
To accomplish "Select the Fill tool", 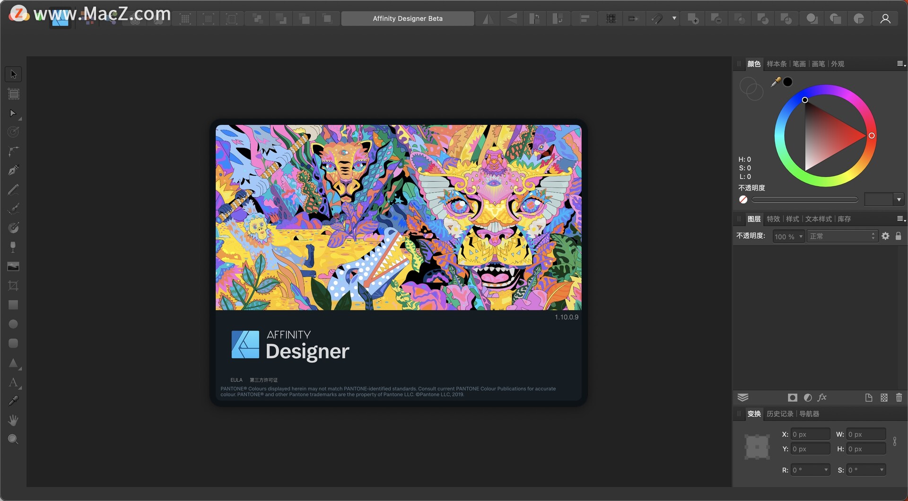I will 13,228.
